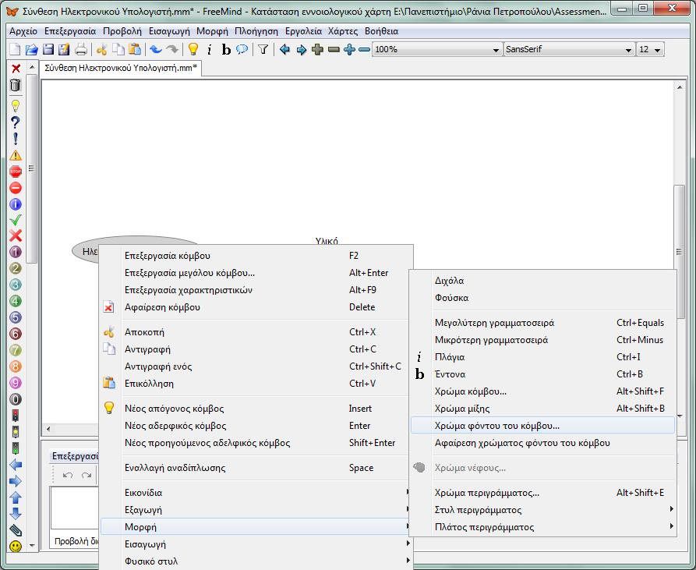Choose Επικόλληση from context menu
This screenshot has height=570, width=696.
click(254, 383)
